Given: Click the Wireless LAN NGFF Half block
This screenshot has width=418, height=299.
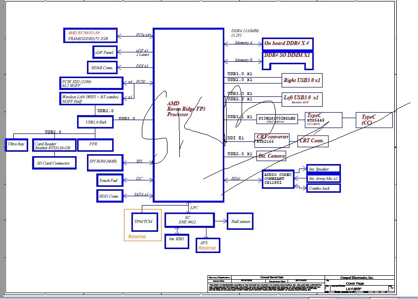Looking at the screenshot, I should pos(91,99).
